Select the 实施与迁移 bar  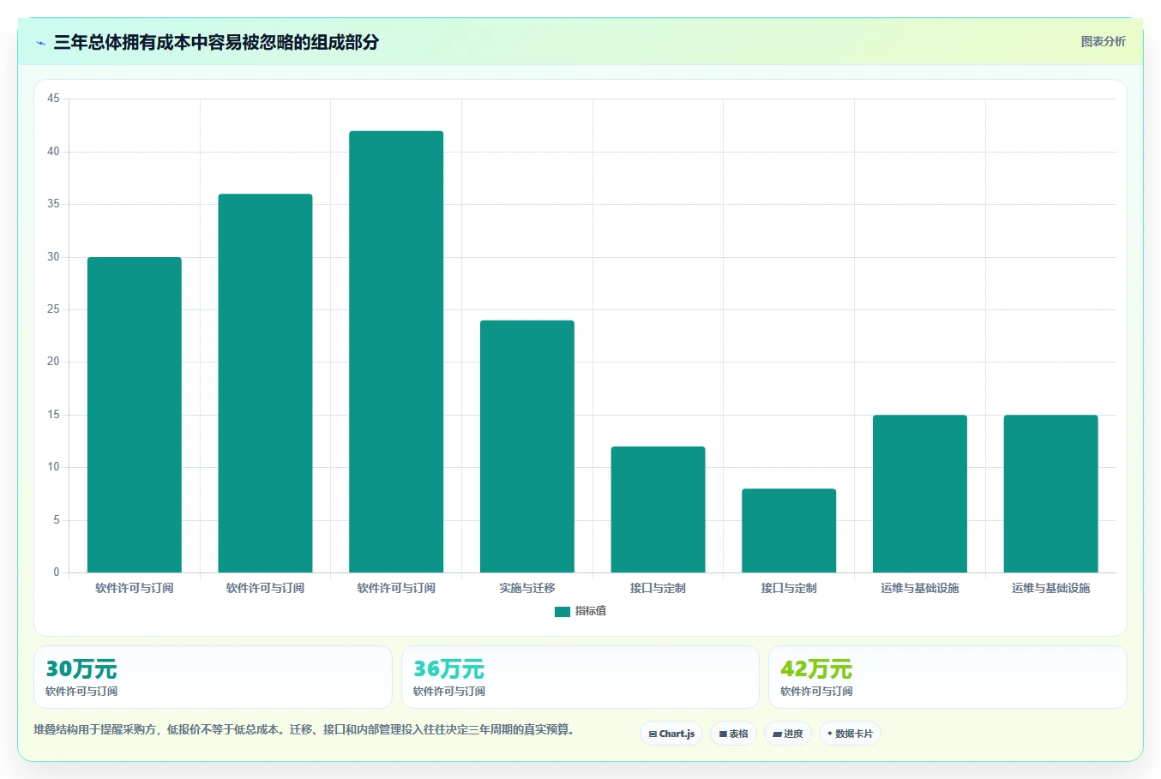pyautogui.click(x=527, y=446)
